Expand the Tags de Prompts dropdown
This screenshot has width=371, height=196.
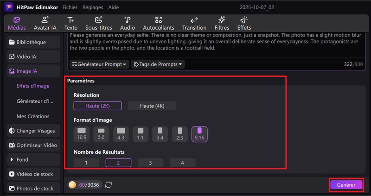tap(158, 64)
